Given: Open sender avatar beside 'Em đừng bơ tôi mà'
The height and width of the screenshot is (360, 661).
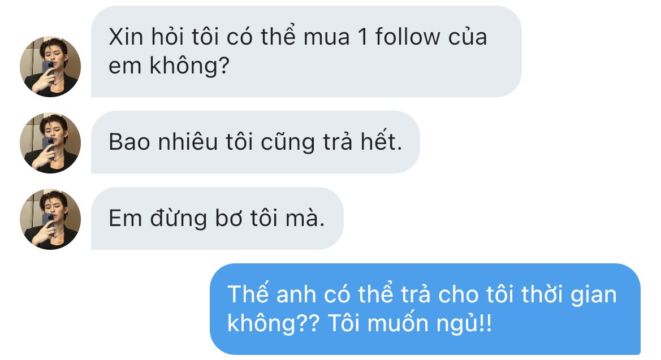Looking at the screenshot, I should click(50, 219).
